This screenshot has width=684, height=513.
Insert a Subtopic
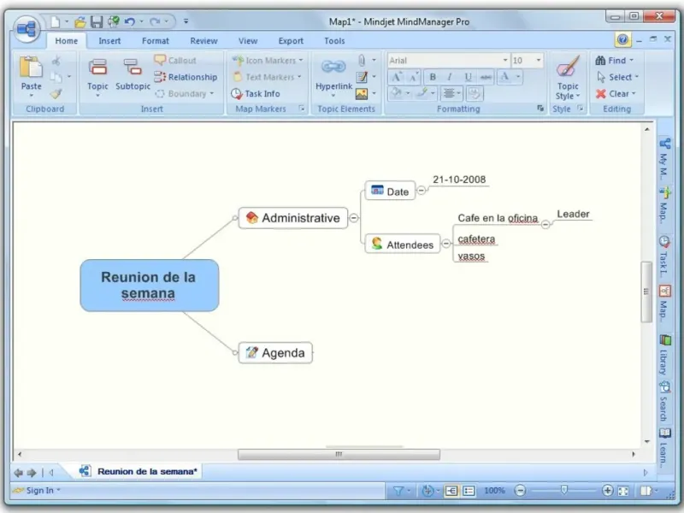[133, 74]
